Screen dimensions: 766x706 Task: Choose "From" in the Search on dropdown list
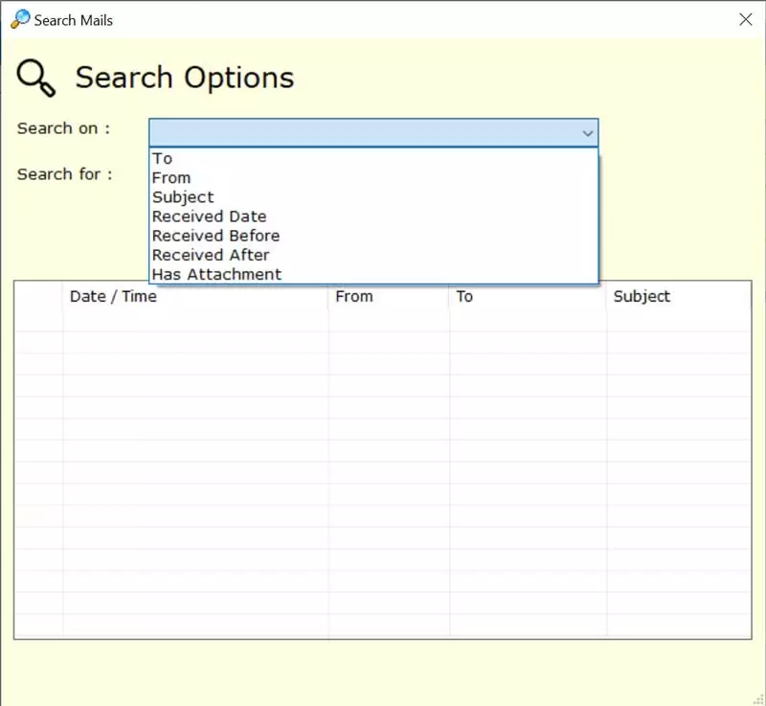coord(171,178)
